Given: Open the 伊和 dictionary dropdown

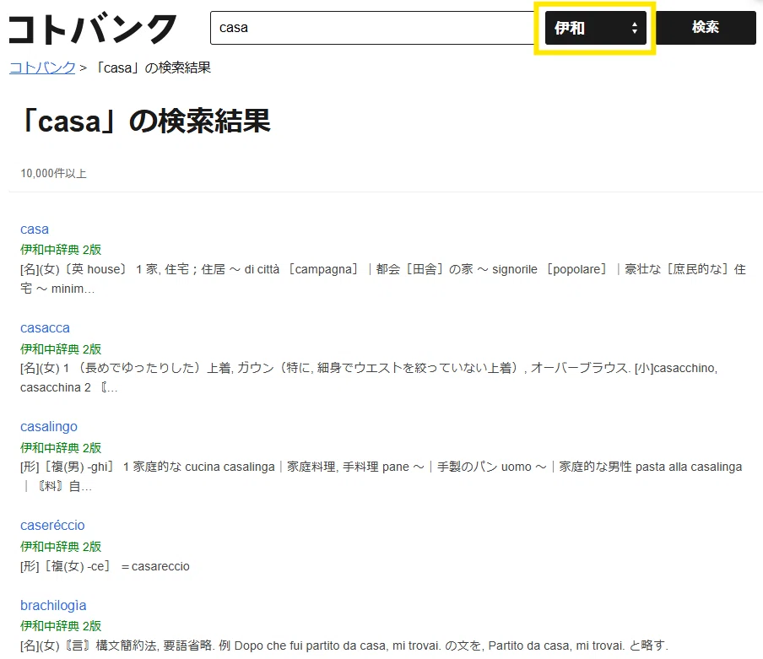Looking at the screenshot, I should click(596, 28).
